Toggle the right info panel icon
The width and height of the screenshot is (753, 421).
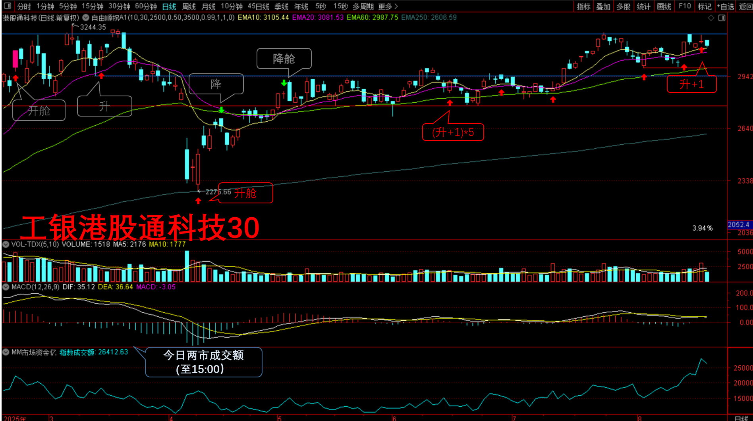point(722,18)
